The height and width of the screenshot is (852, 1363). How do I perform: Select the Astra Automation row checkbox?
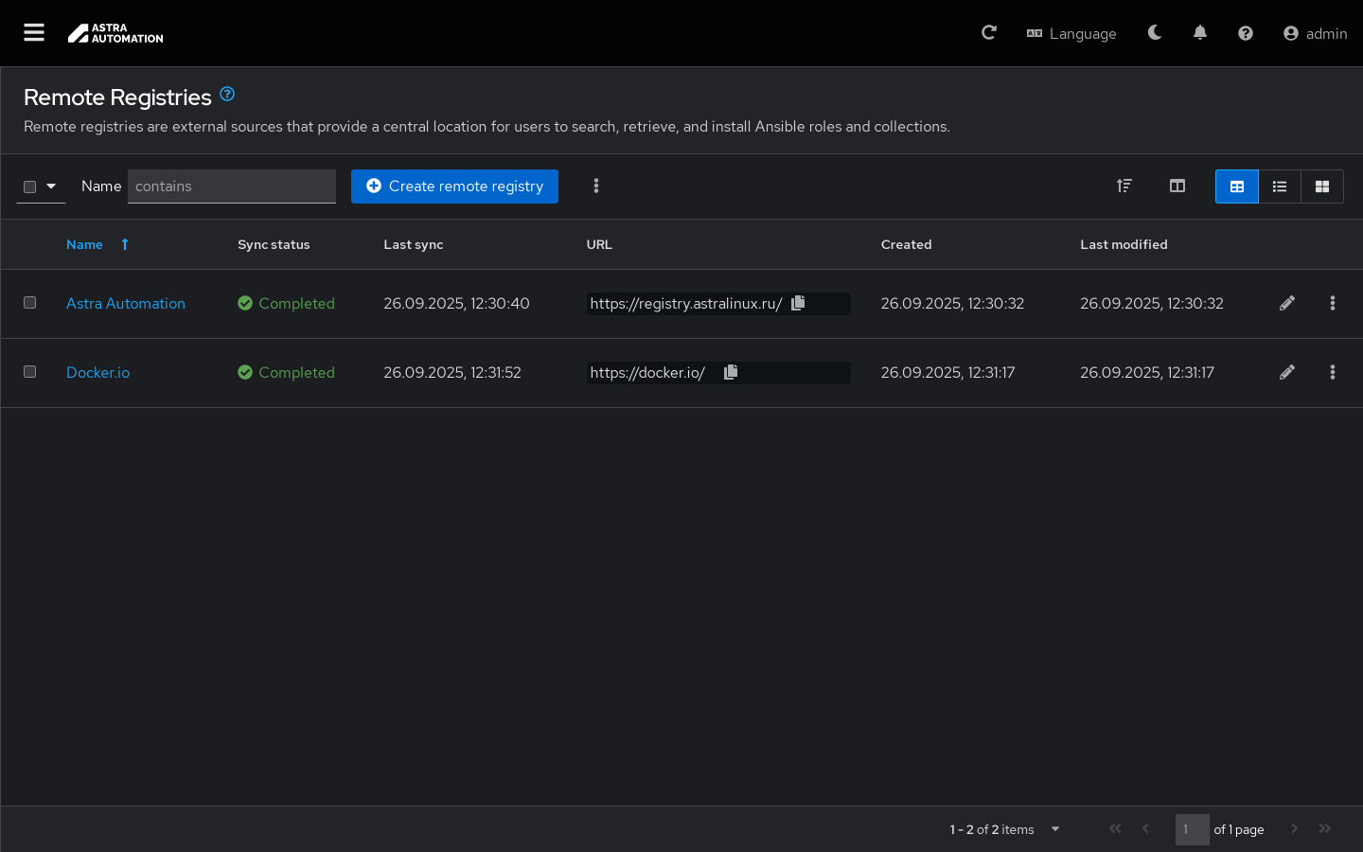coord(30,303)
